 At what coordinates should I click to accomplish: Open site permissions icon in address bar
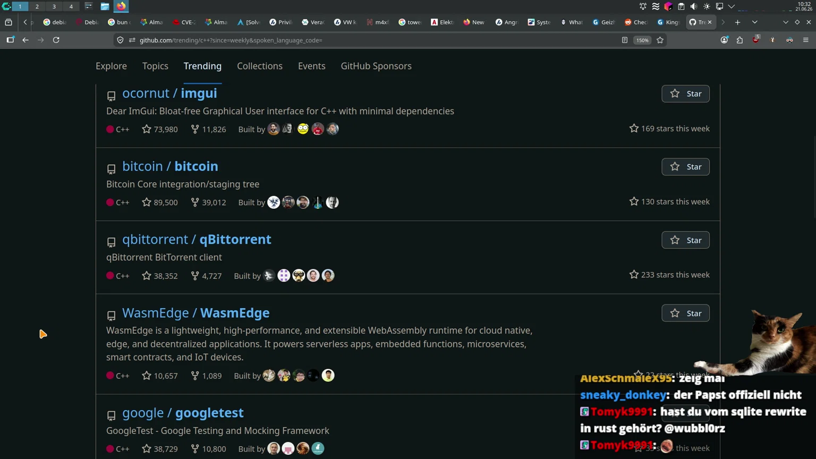pos(132,40)
